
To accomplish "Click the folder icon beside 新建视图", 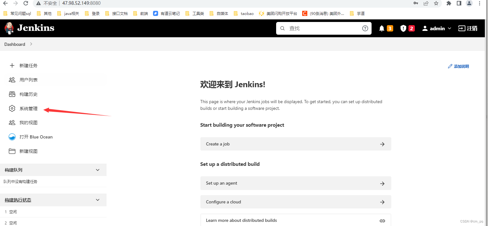I will click(12, 151).
